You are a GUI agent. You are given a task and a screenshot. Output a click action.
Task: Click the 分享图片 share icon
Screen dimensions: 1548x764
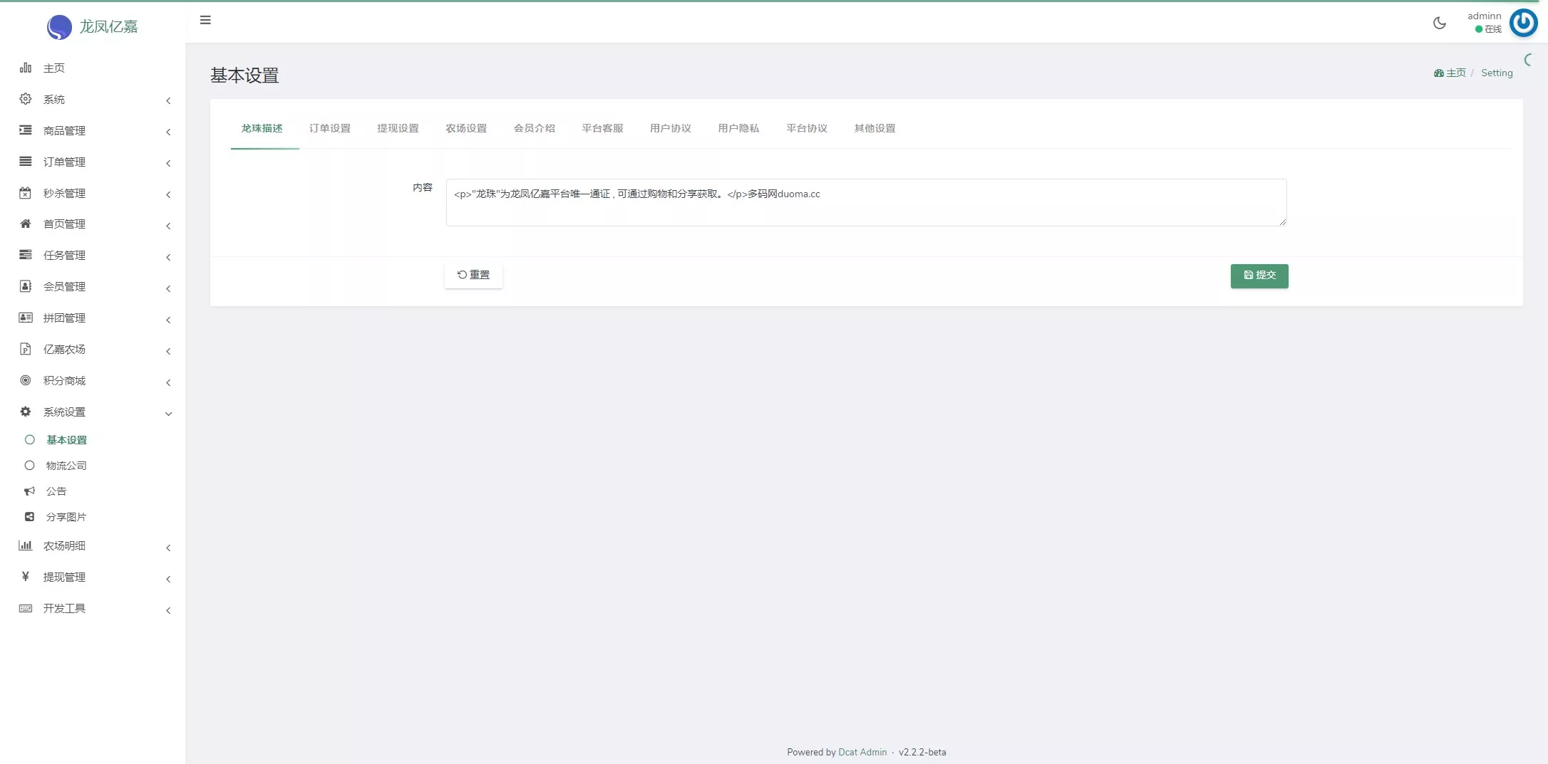[29, 517]
